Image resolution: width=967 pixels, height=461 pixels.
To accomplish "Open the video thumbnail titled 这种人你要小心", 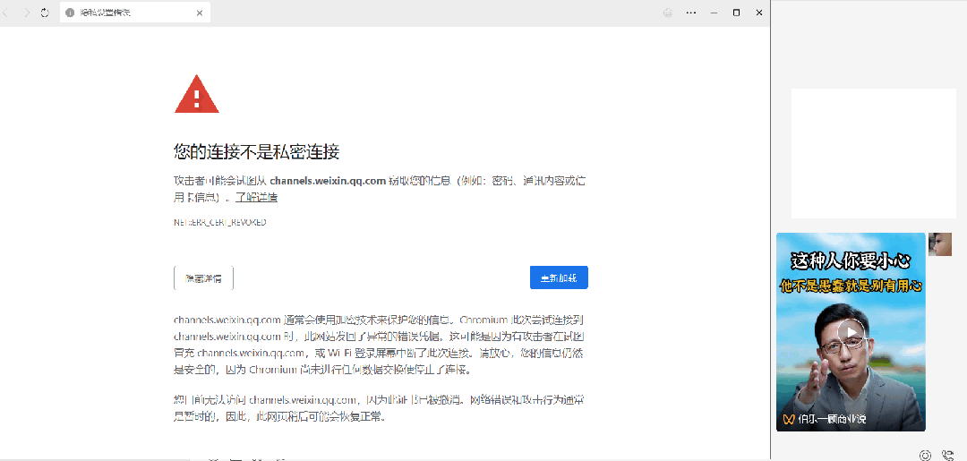I will tap(851, 331).
